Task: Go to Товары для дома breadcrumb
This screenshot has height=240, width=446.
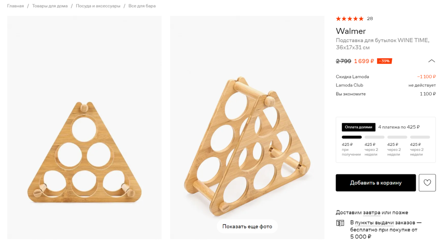Action: click(50, 6)
